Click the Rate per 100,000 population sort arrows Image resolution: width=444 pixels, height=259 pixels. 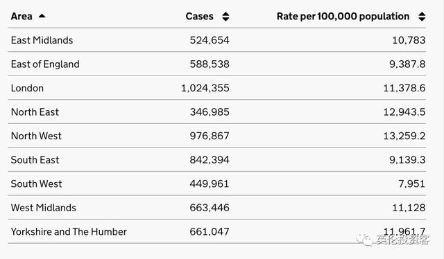422,17
